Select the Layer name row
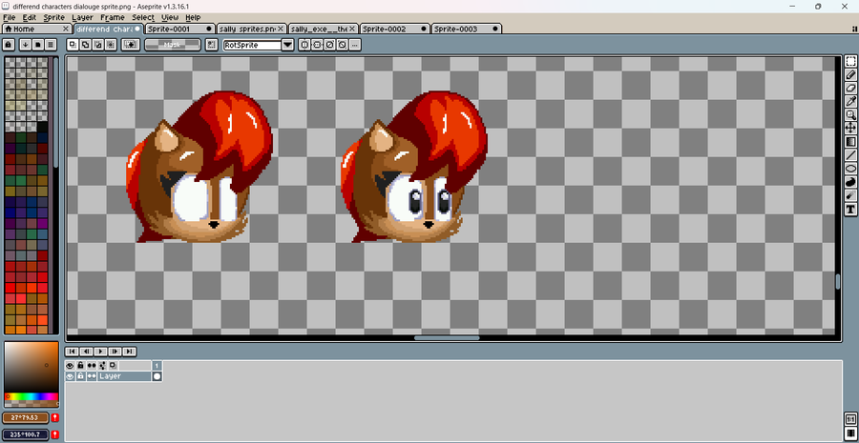This screenshot has height=443, width=859. pyautogui.click(x=124, y=376)
